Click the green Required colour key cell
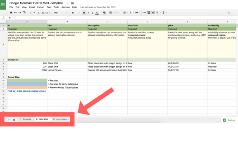238x158 pixels. click(x=27, y=80)
